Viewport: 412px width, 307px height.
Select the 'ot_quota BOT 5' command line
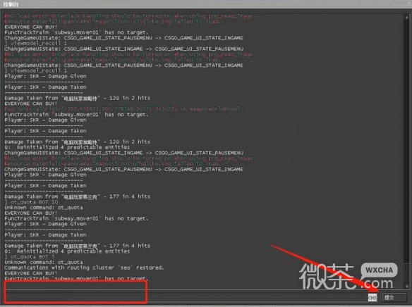point(30,257)
